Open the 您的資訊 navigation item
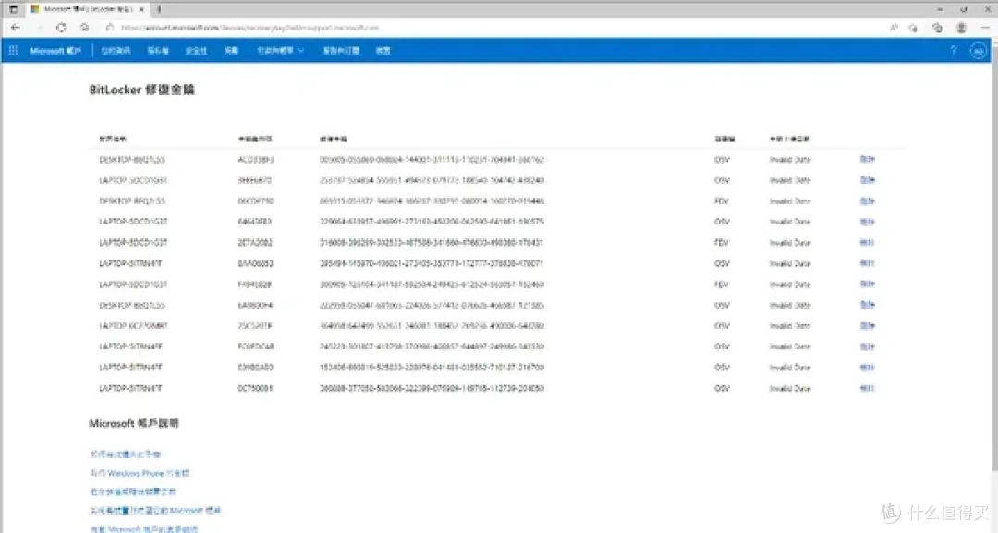998x533 pixels. coord(116,50)
